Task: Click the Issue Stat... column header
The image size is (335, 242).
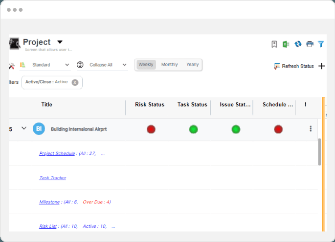Action: coord(235,104)
